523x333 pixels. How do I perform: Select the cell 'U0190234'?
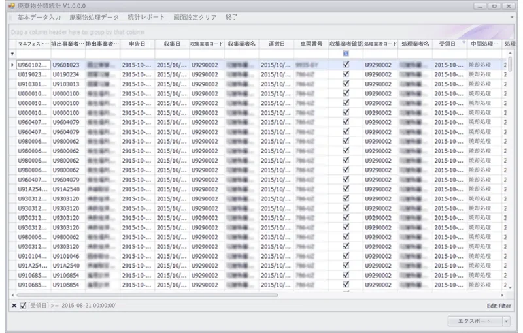[x=68, y=74]
